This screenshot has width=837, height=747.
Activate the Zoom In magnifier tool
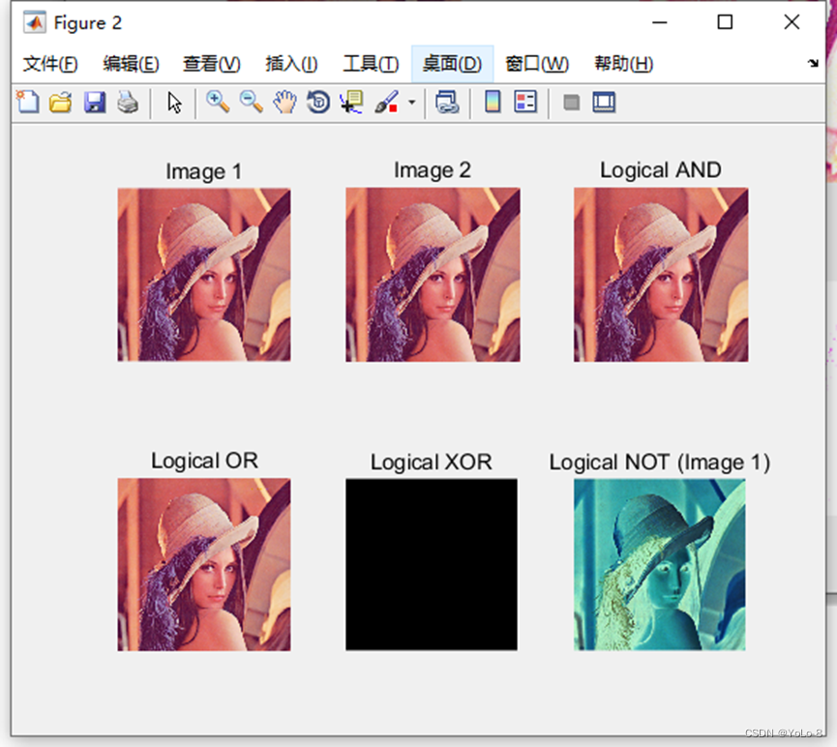pos(218,102)
